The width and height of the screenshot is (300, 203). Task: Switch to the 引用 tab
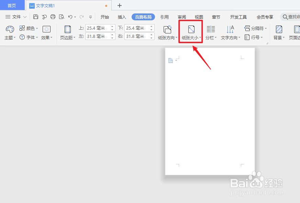(165, 17)
